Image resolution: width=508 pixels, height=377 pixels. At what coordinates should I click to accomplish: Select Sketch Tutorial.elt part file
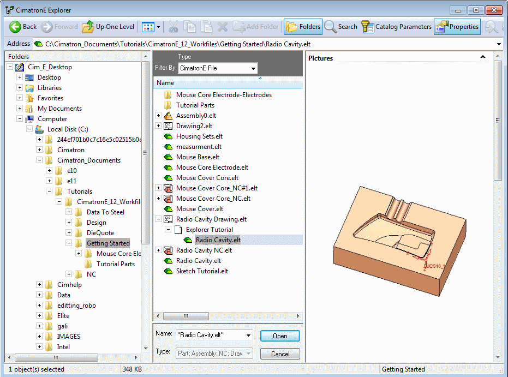click(202, 271)
